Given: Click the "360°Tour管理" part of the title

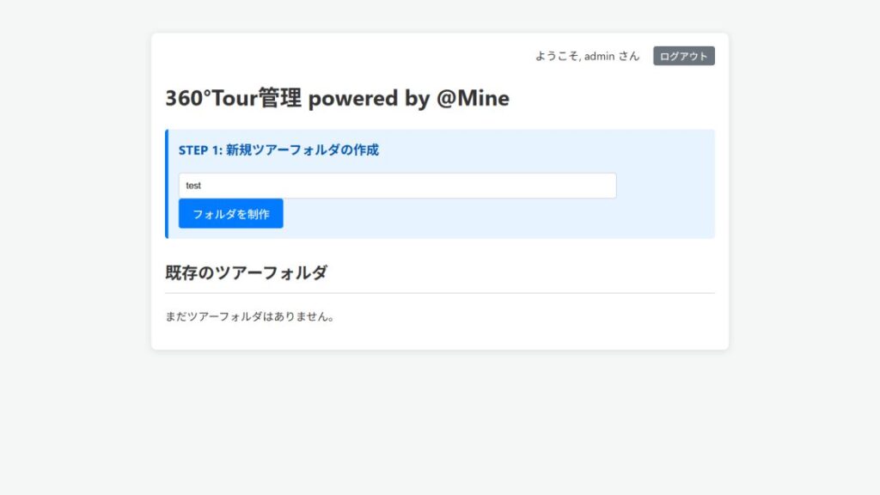Looking at the screenshot, I should [x=233, y=99].
